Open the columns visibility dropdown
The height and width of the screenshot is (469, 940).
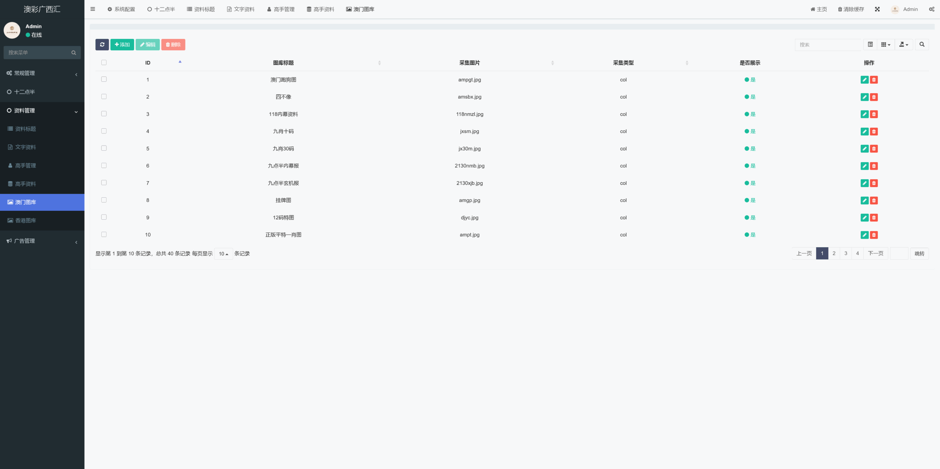click(886, 44)
